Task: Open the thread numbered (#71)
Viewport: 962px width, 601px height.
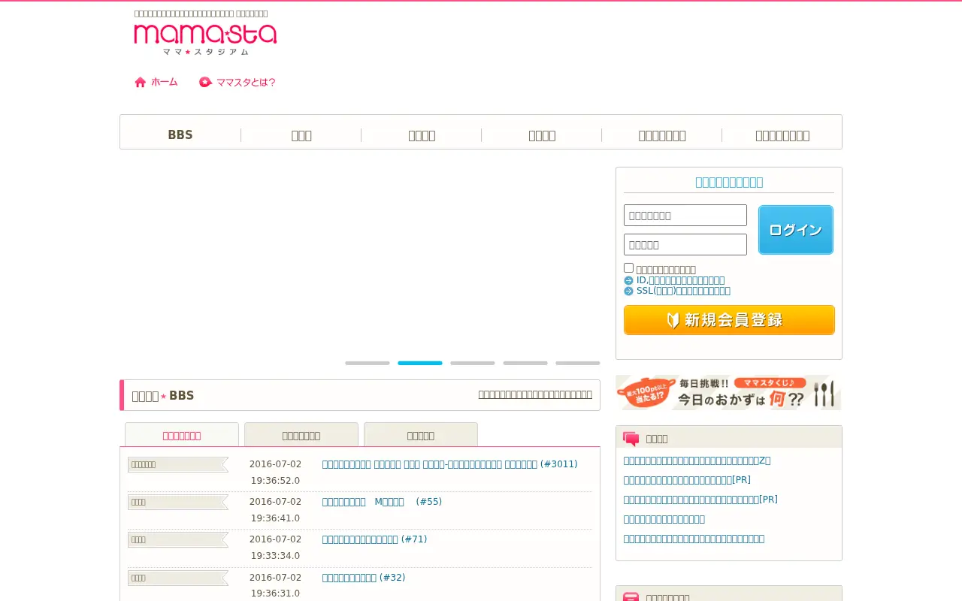Action: pyautogui.click(x=375, y=539)
